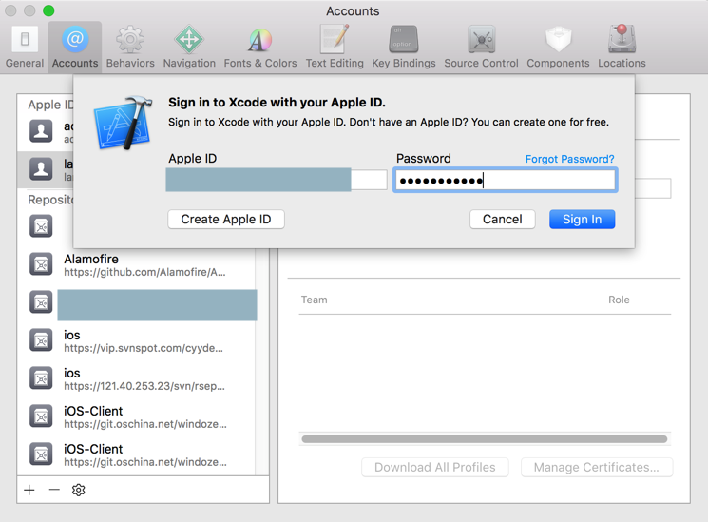Click the add account plus button
This screenshot has width=708, height=522.
click(29, 490)
